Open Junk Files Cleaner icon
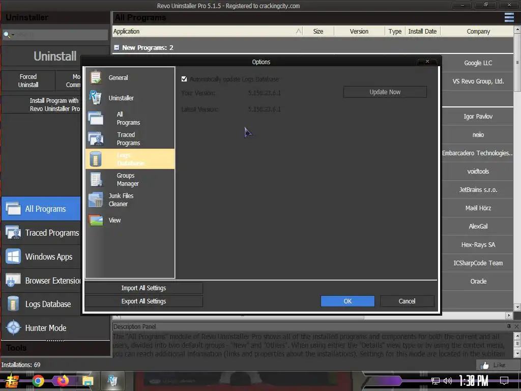521x391 pixels. (x=96, y=200)
